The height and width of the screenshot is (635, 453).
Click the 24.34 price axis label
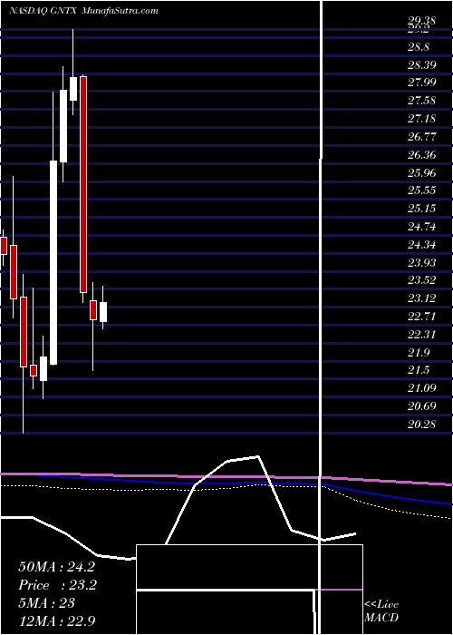[422, 245]
